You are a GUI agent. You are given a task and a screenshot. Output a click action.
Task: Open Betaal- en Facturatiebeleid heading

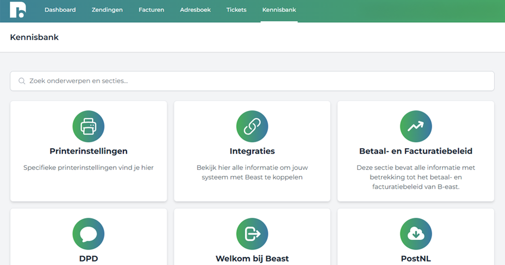pos(416,151)
